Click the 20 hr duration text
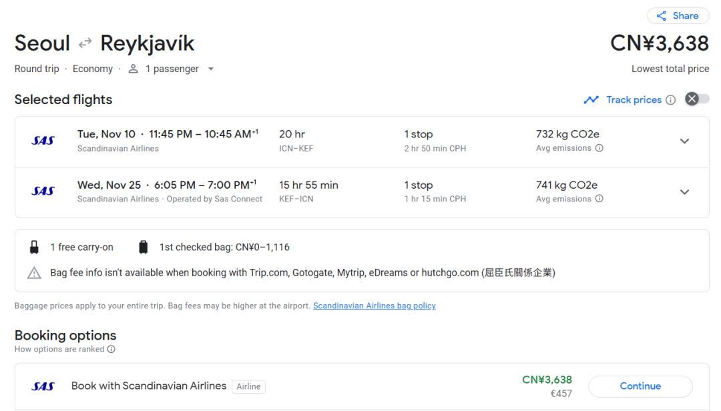Viewport: 721px width, 411px height. pyautogui.click(x=292, y=134)
